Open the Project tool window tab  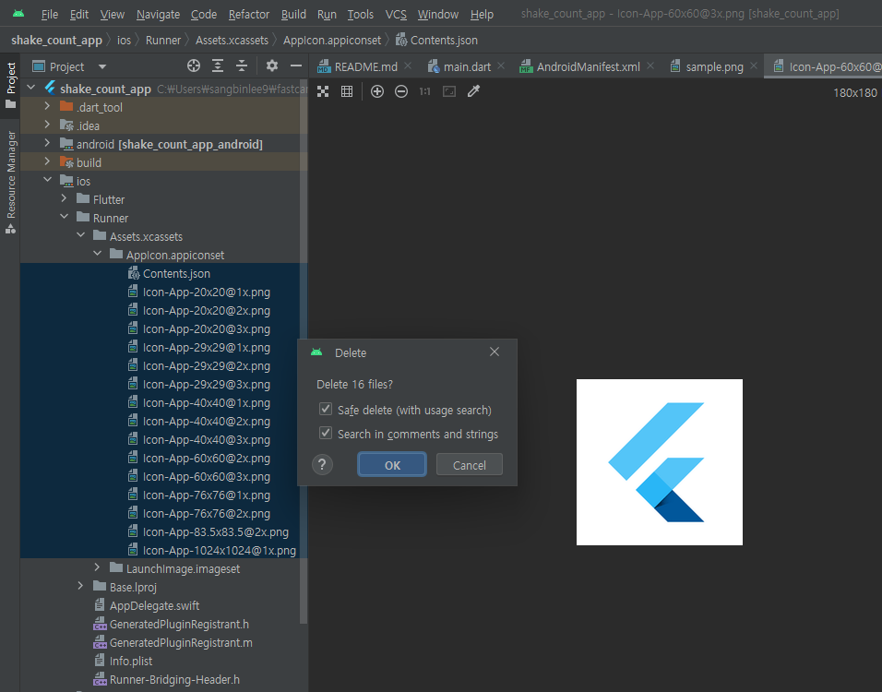click(10, 86)
